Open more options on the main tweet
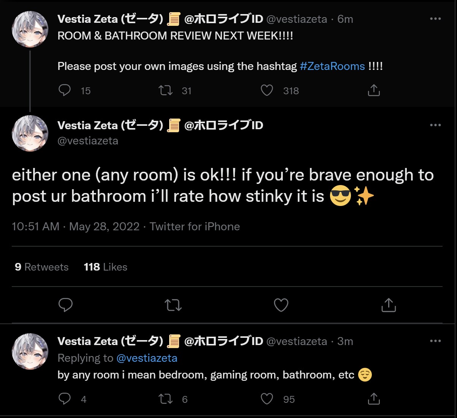The image size is (457, 418). point(435,125)
